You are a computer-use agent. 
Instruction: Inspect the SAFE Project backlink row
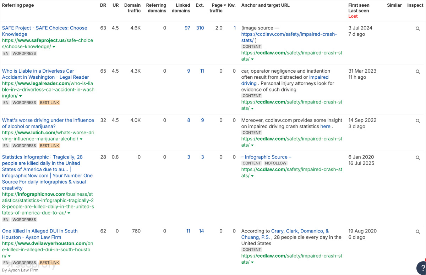pos(418,29)
